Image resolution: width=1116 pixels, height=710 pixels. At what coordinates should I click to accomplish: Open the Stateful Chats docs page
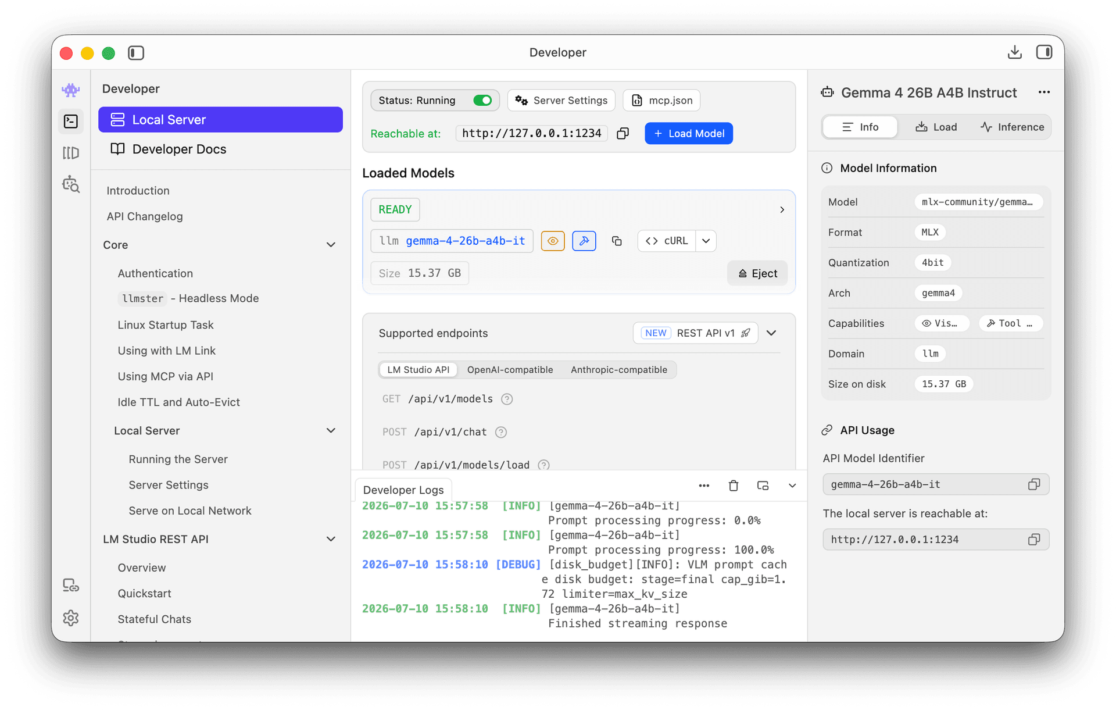pos(154,619)
